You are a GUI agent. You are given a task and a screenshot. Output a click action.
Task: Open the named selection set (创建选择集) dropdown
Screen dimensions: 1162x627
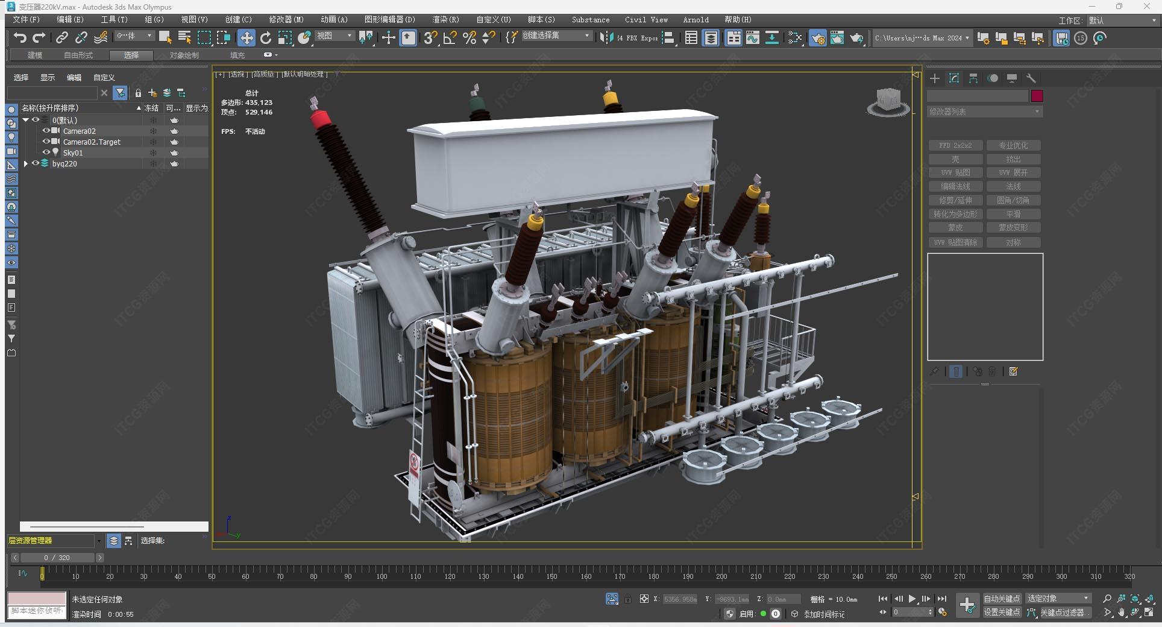(x=587, y=36)
